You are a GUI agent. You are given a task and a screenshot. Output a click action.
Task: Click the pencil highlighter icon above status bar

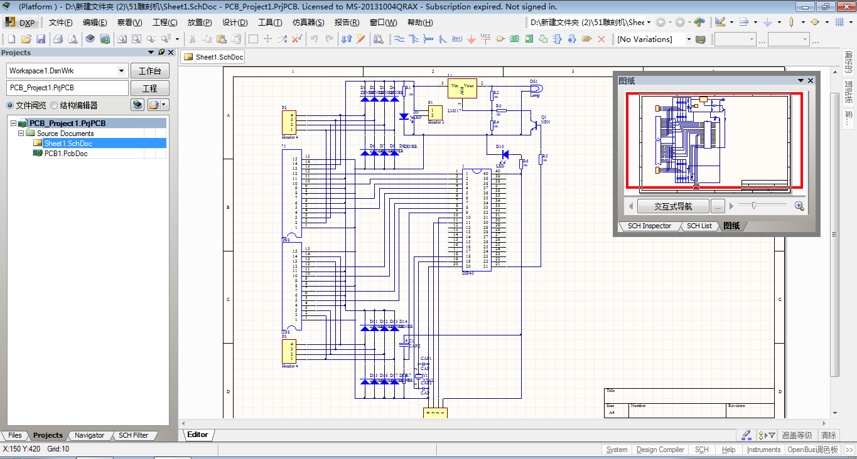point(746,435)
